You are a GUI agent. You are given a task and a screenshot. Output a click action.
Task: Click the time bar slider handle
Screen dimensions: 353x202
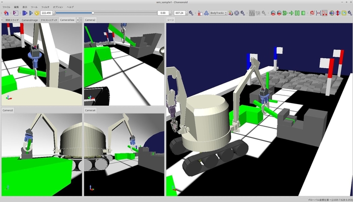click(93, 13)
